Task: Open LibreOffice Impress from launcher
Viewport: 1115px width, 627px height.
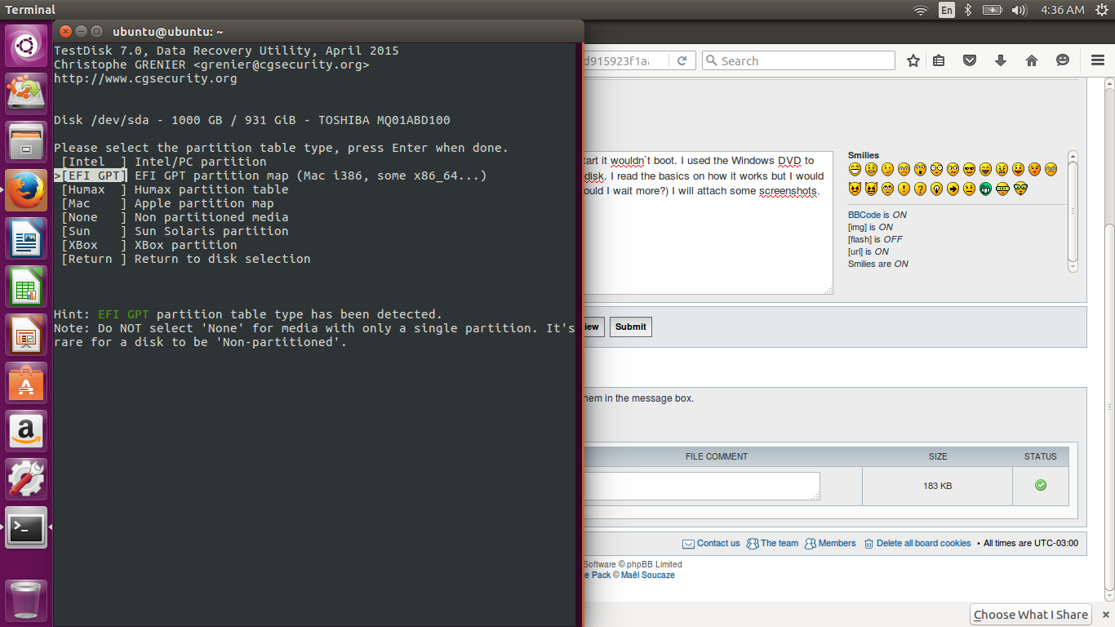Action: coord(26,334)
